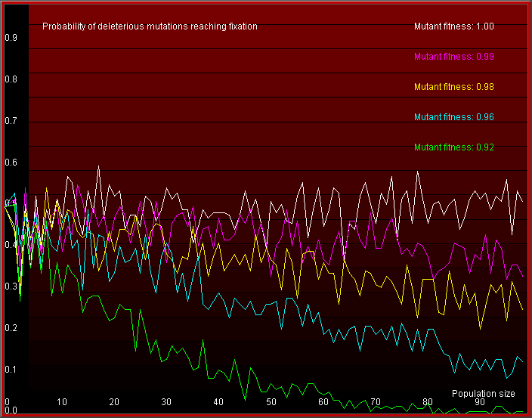This screenshot has height=418, width=532.
Task: Select the 0.3 y-axis tick label
Action: pos(11,286)
